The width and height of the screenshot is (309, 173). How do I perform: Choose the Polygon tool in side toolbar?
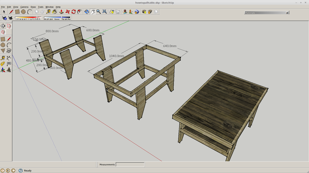pos(3,51)
